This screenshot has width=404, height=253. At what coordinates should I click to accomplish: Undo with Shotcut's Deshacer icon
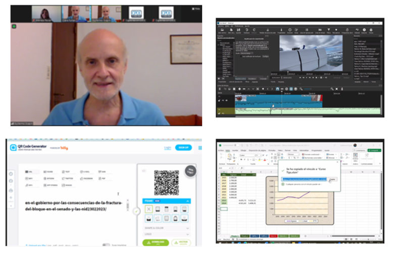coord(247,30)
